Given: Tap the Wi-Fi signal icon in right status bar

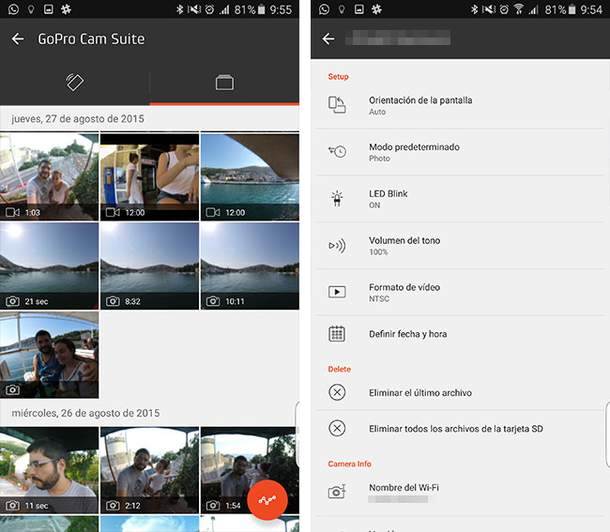Looking at the screenshot, I should pyautogui.click(x=519, y=9).
